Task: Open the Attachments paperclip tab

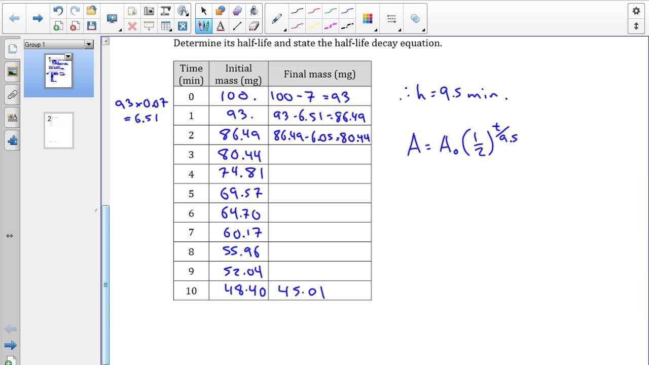Action: pos(12,95)
